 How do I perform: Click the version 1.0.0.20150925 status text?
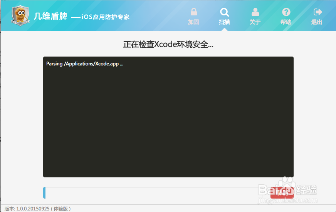click(37, 209)
